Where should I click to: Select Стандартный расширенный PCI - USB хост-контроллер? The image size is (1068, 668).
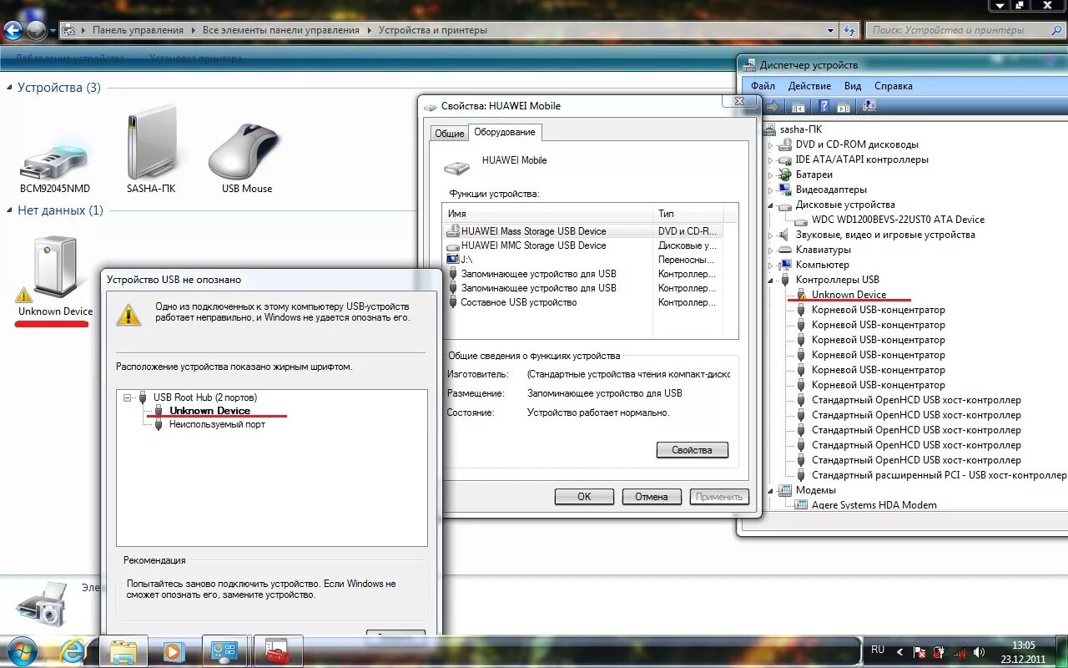tap(939, 475)
